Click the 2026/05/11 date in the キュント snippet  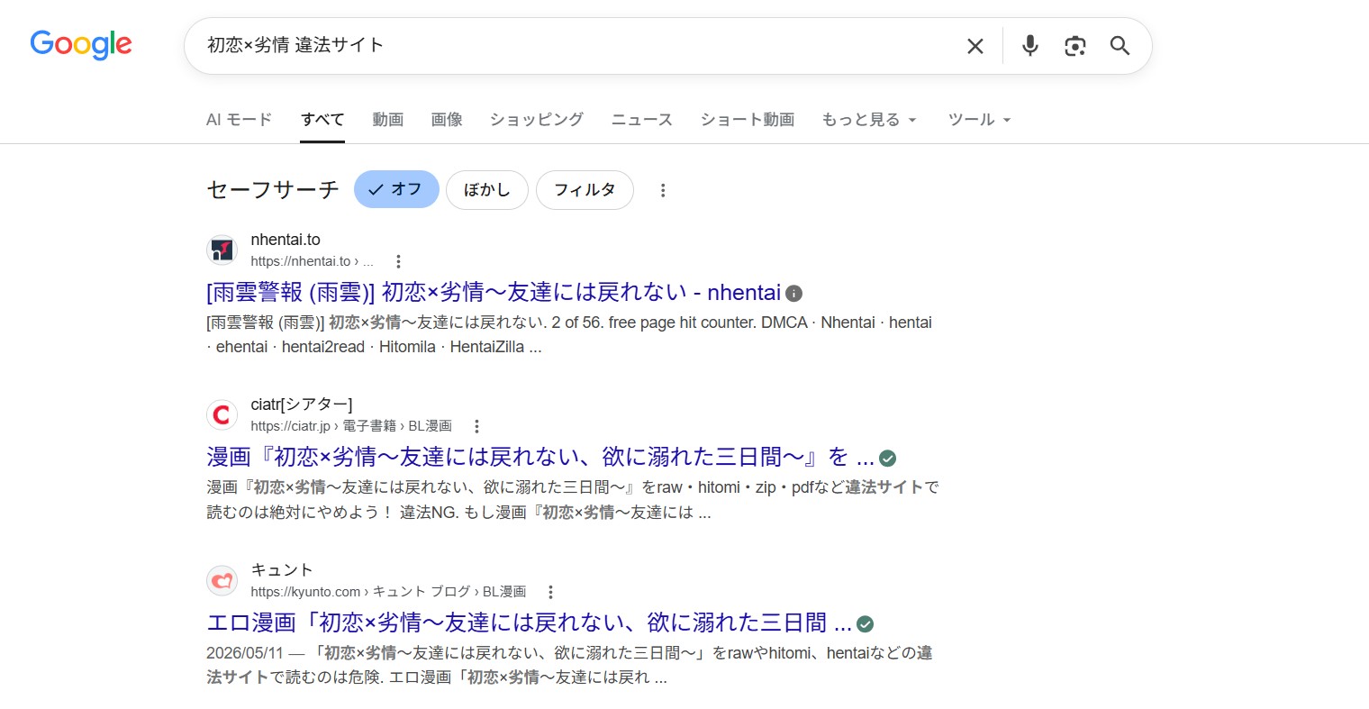[245, 653]
